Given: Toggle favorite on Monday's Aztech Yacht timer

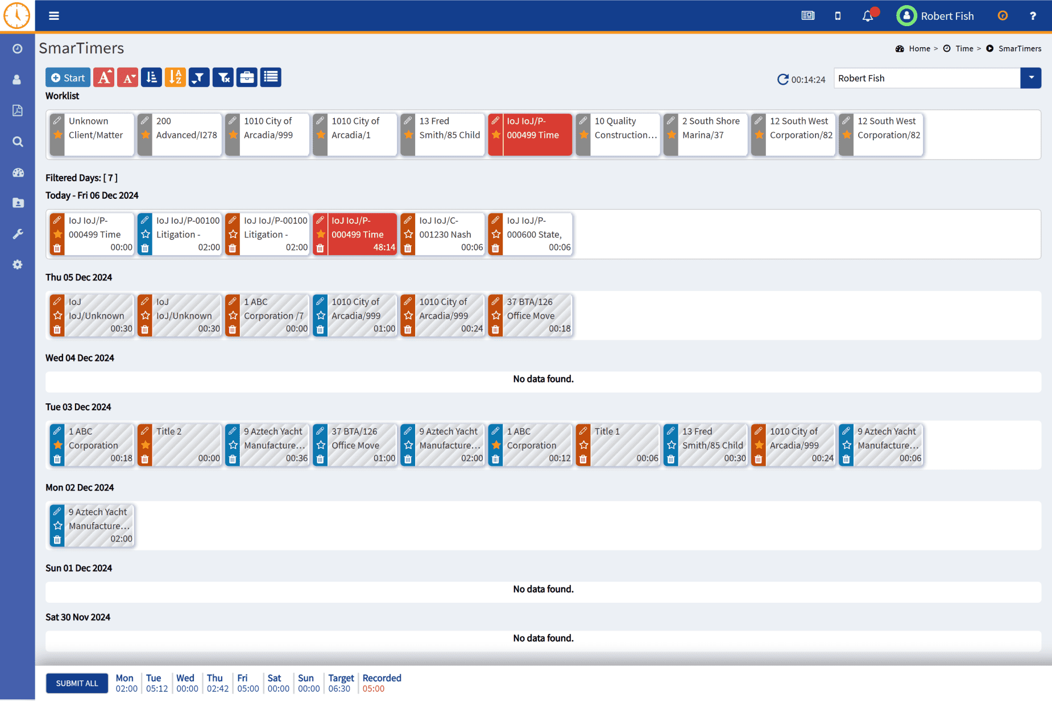Looking at the screenshot, I should [x=57, y=525].
